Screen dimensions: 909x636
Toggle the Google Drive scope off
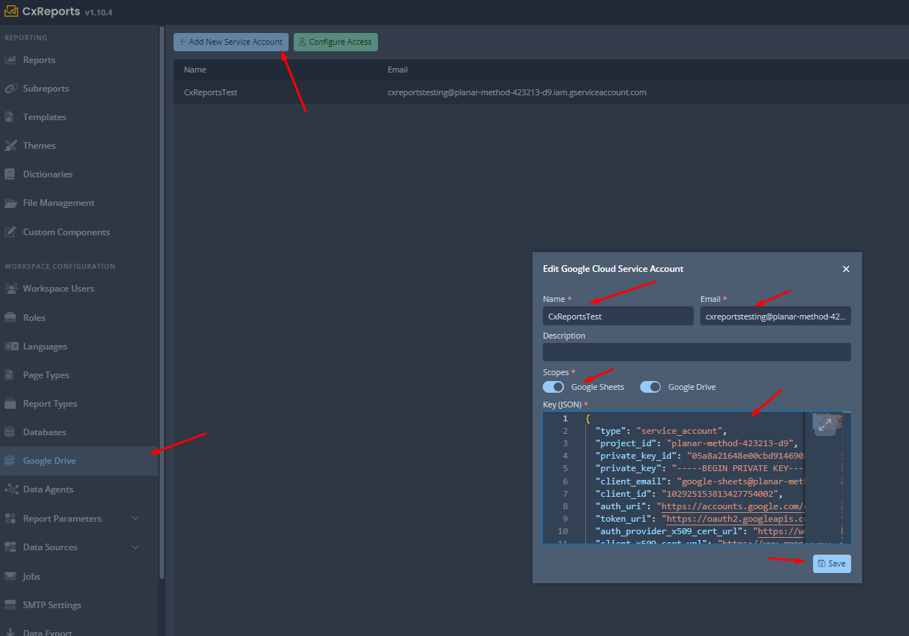pos(650,386)
